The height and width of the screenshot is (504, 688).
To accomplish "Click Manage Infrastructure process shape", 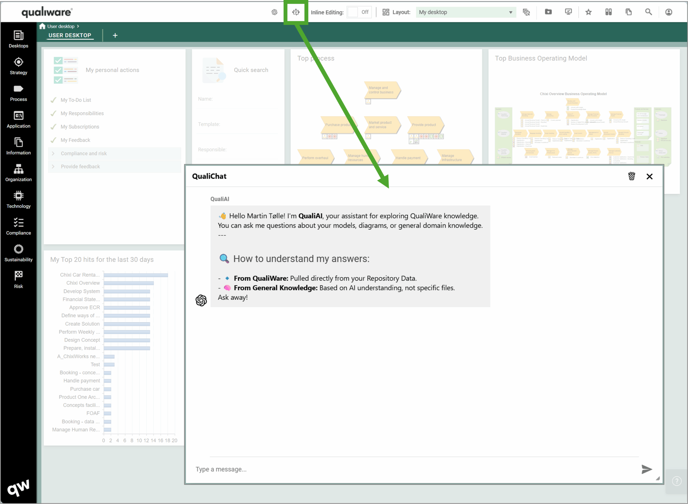I will [455, 157].
